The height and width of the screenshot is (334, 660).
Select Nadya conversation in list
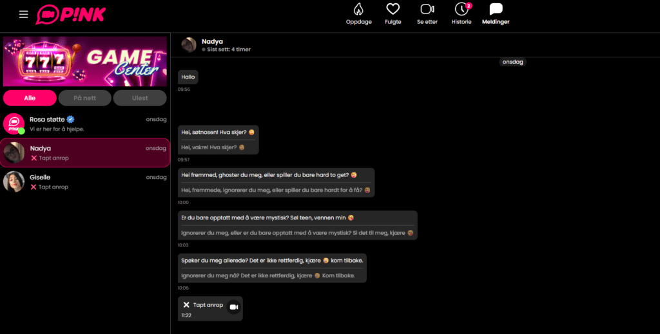[x=85, y=153]
